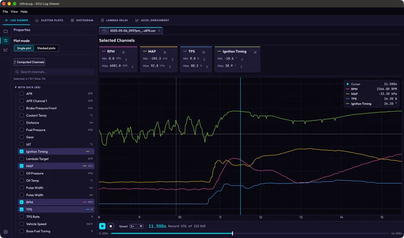Open the chart tools sidebar icon

(5, 50)
